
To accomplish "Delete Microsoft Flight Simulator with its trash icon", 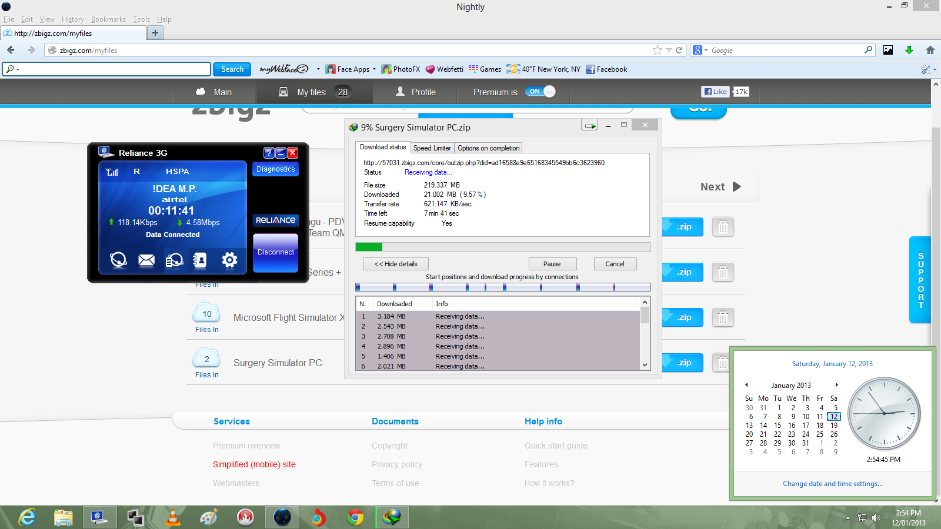I will (x=723, y=317).
